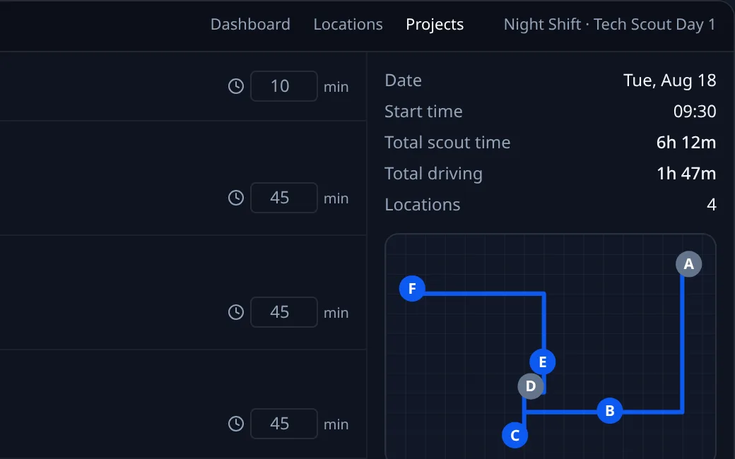This screenshot has width=735, height=459.
Task: Click the total scout time "6h 12m"
Action: pyautogui.click(x=686, y=143)
